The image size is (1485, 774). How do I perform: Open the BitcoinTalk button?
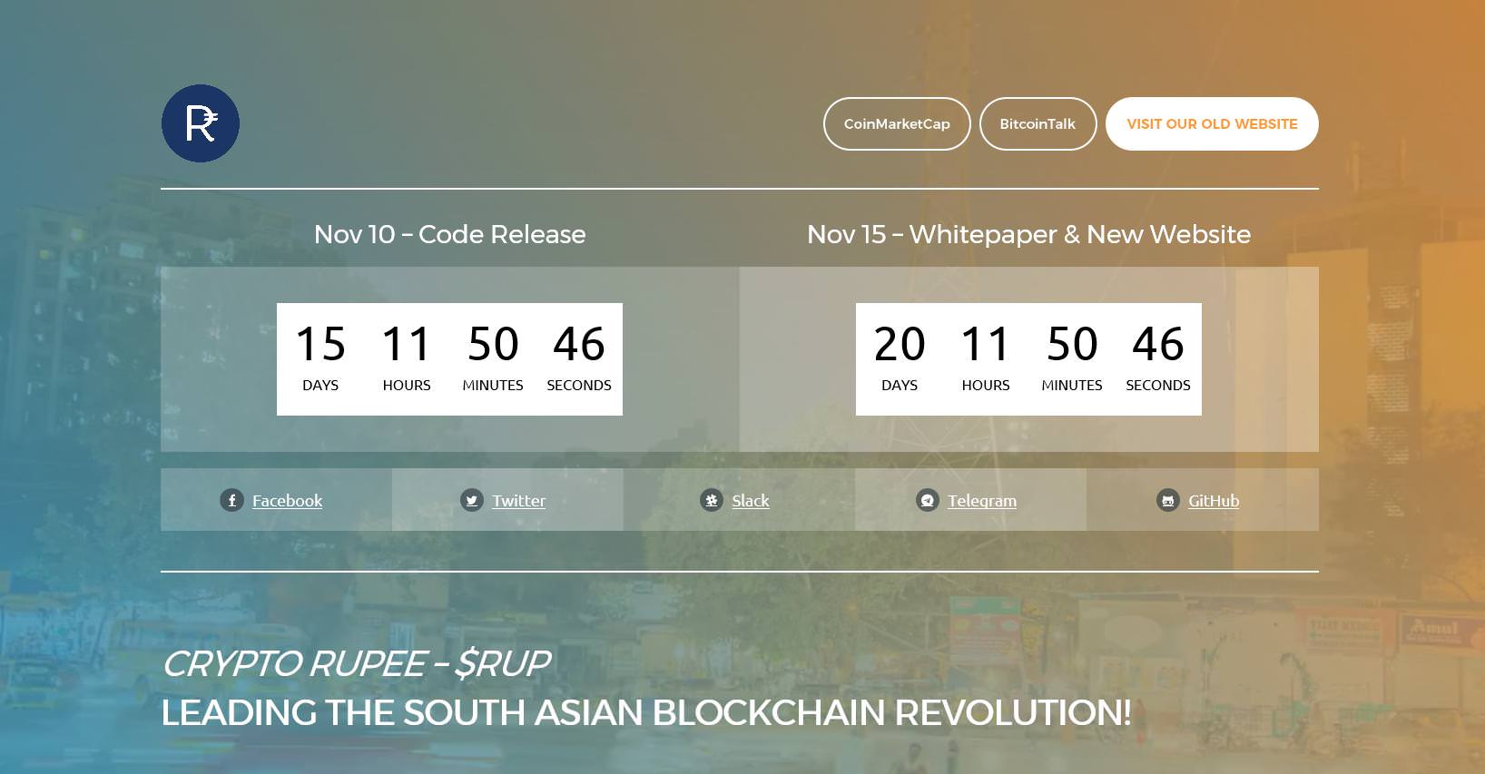click(x=1038, y=123)
